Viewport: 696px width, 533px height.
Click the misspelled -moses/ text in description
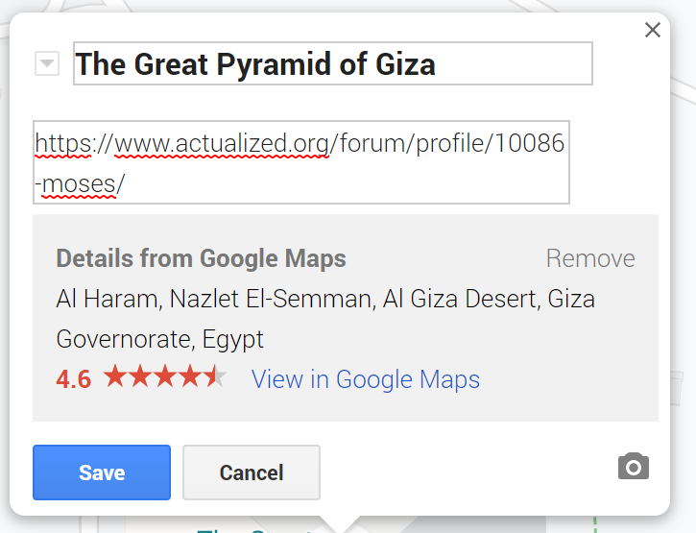pos(80,183)
